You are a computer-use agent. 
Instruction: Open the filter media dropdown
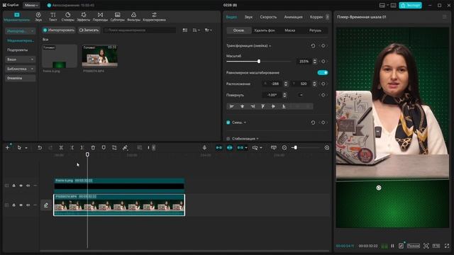coord(208,30)
